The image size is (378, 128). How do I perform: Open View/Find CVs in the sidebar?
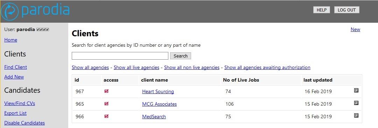20,104
